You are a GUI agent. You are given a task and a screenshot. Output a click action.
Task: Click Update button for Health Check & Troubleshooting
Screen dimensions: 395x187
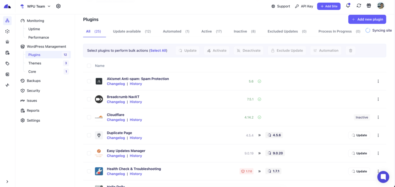click(x=359, y=171)
